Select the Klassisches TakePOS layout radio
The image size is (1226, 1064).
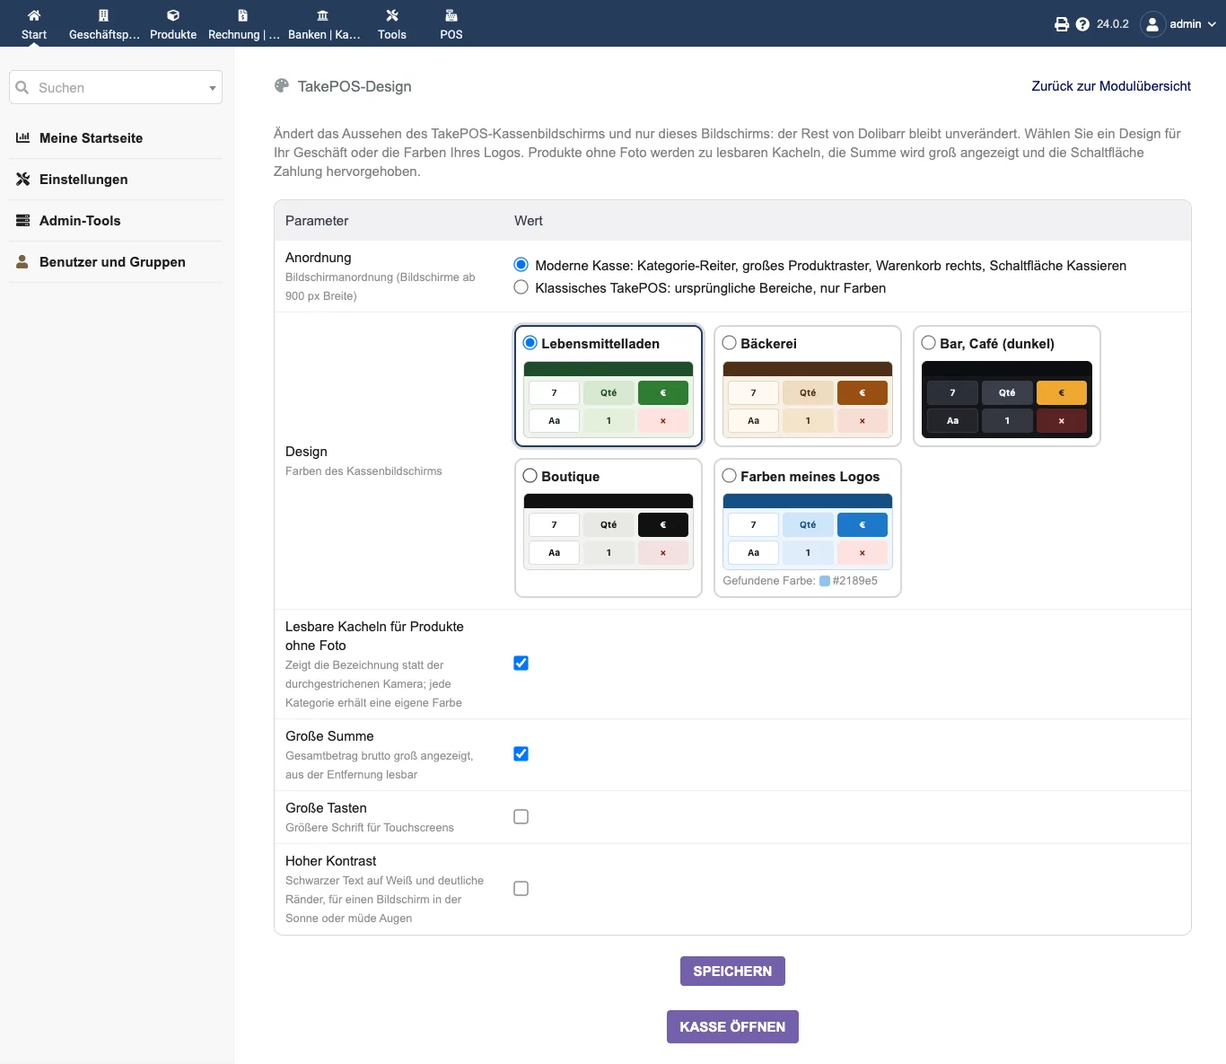521,287
